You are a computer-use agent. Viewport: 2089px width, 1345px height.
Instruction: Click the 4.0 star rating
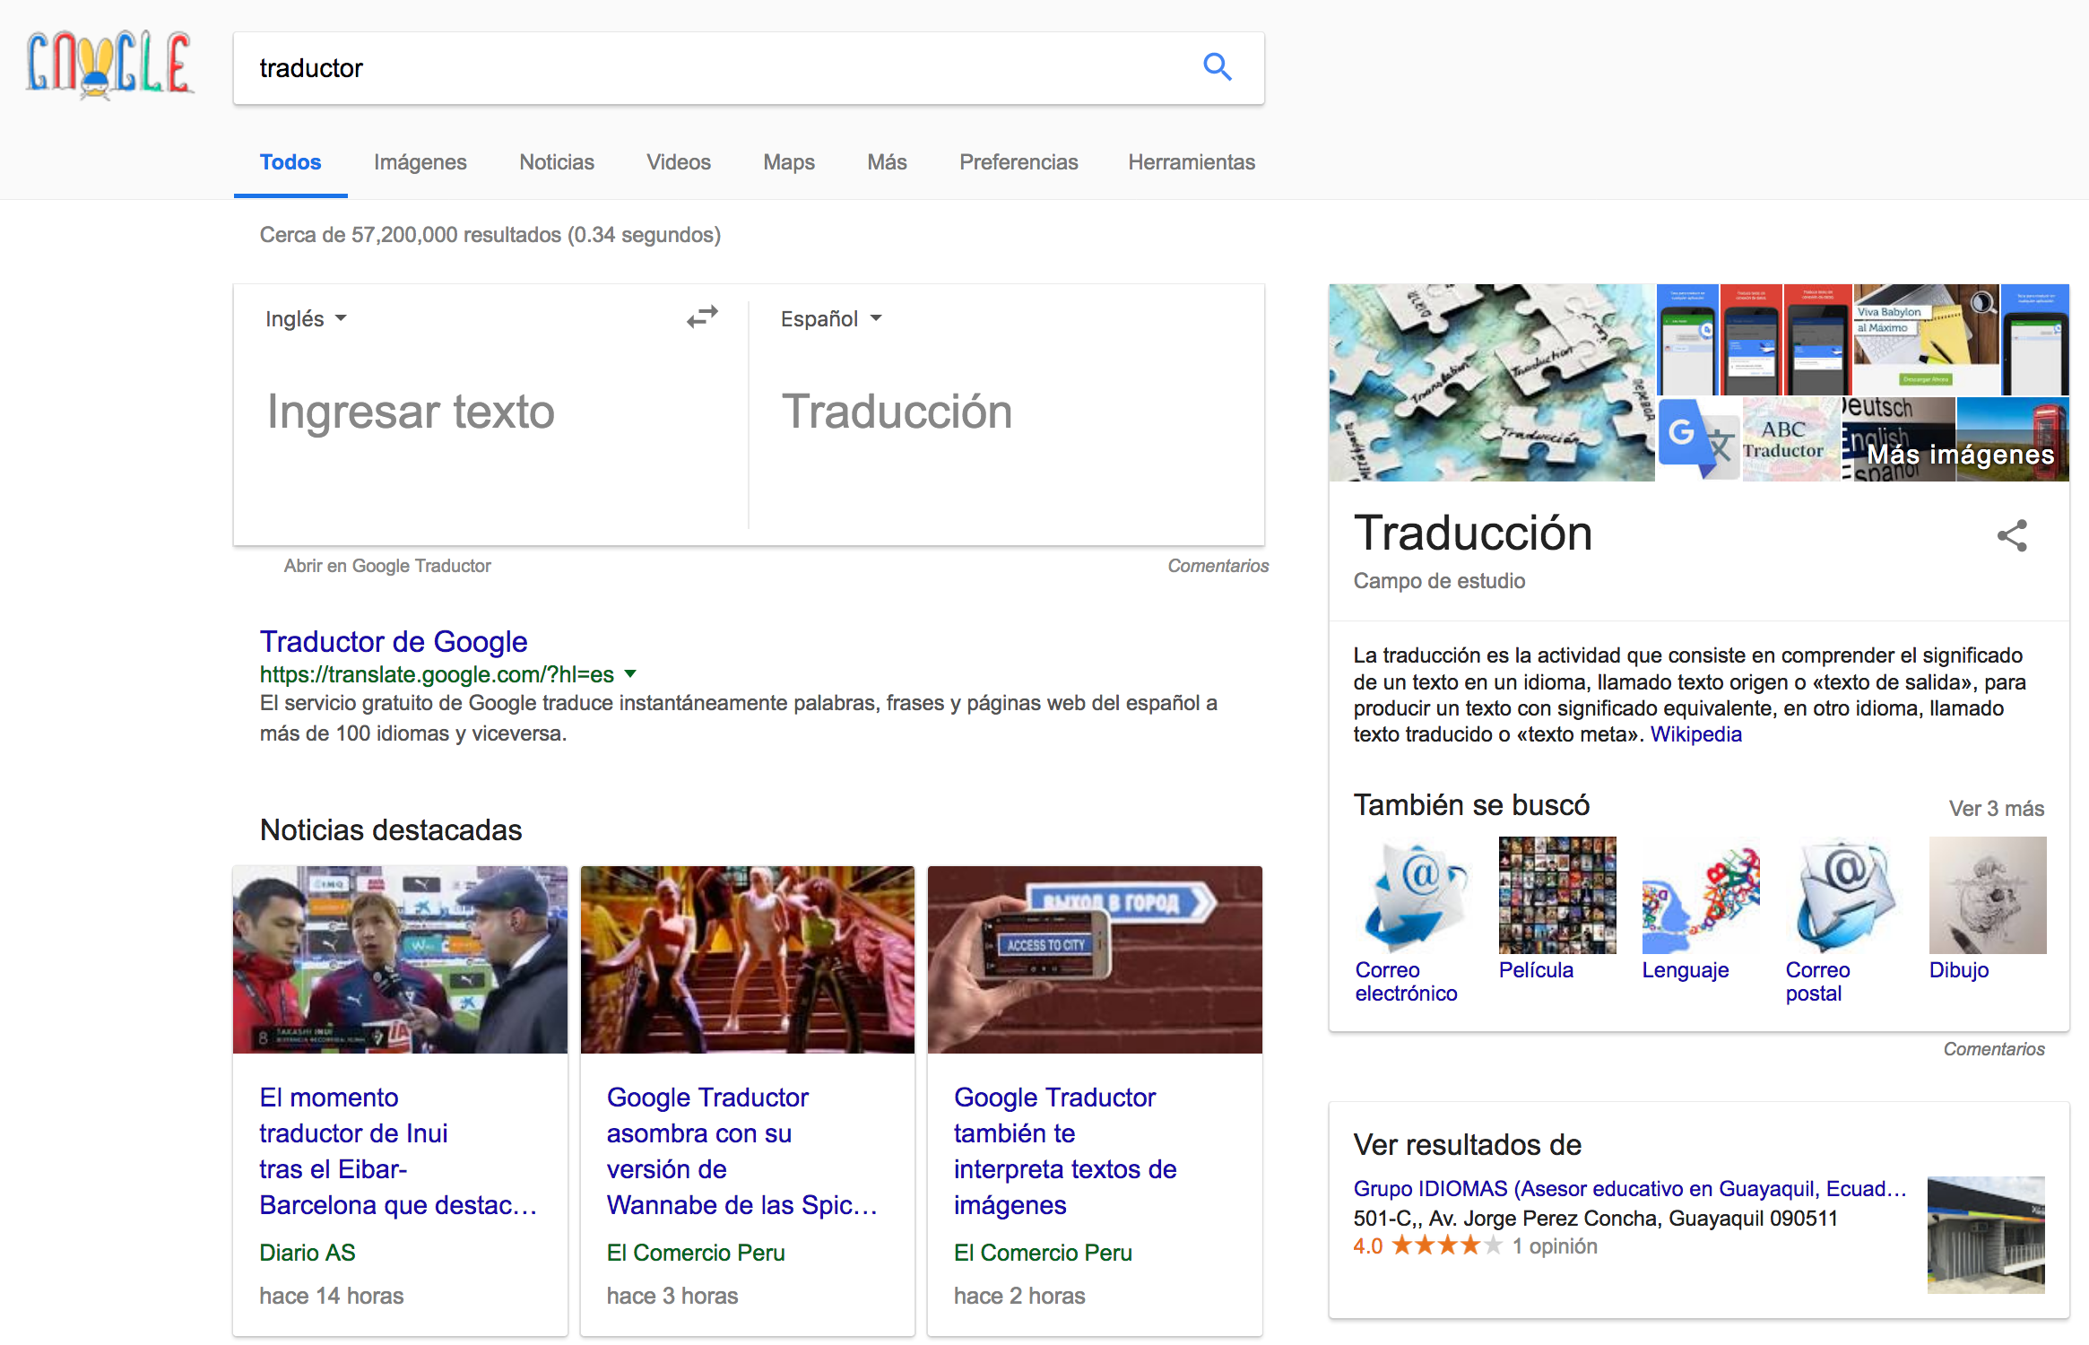pyautogui.click(x=1426, y=1246)
